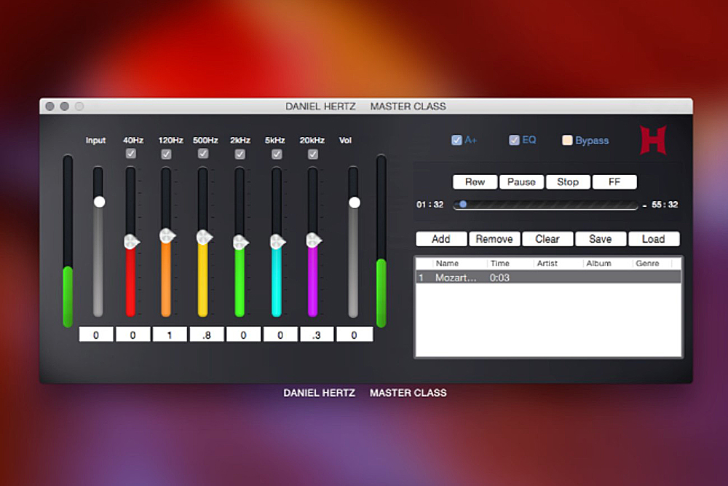Screen dimensions: 728x486
Task: Click the 120Hz value field showing 1
Action: pyautogui.click(x=170, y=334)
